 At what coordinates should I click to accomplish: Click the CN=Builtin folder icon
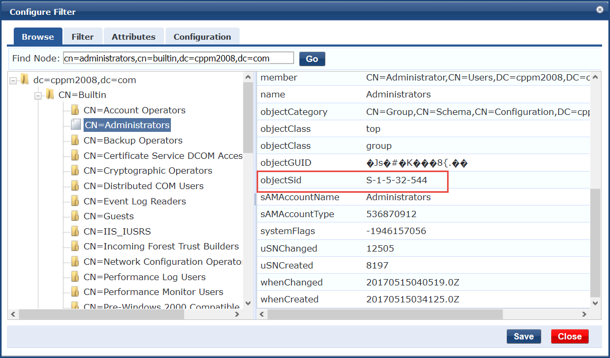(50, 94)
